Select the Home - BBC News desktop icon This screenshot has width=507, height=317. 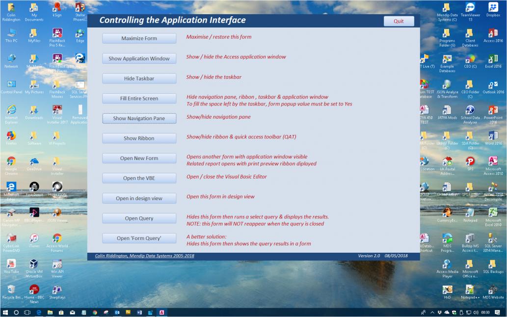pyautogui.click(x=34, y=294)
